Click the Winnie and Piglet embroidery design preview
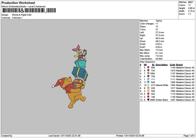The image size is (196, 138). [x=70, y=76]
